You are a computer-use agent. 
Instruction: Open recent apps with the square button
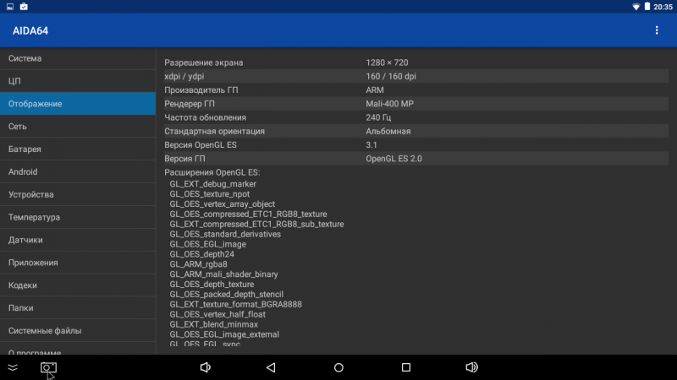[406, 367]
